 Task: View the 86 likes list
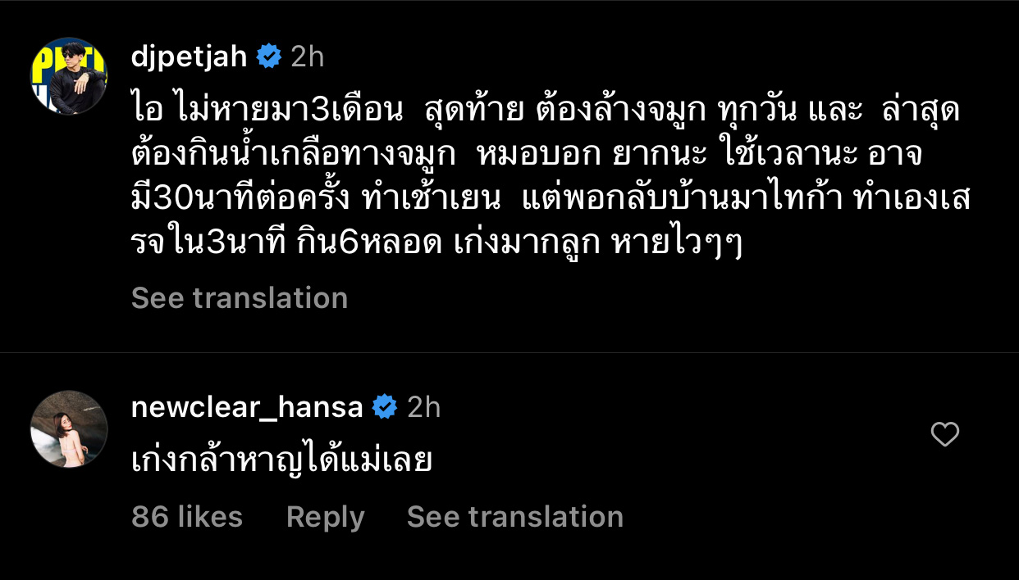tap(187, 516)
